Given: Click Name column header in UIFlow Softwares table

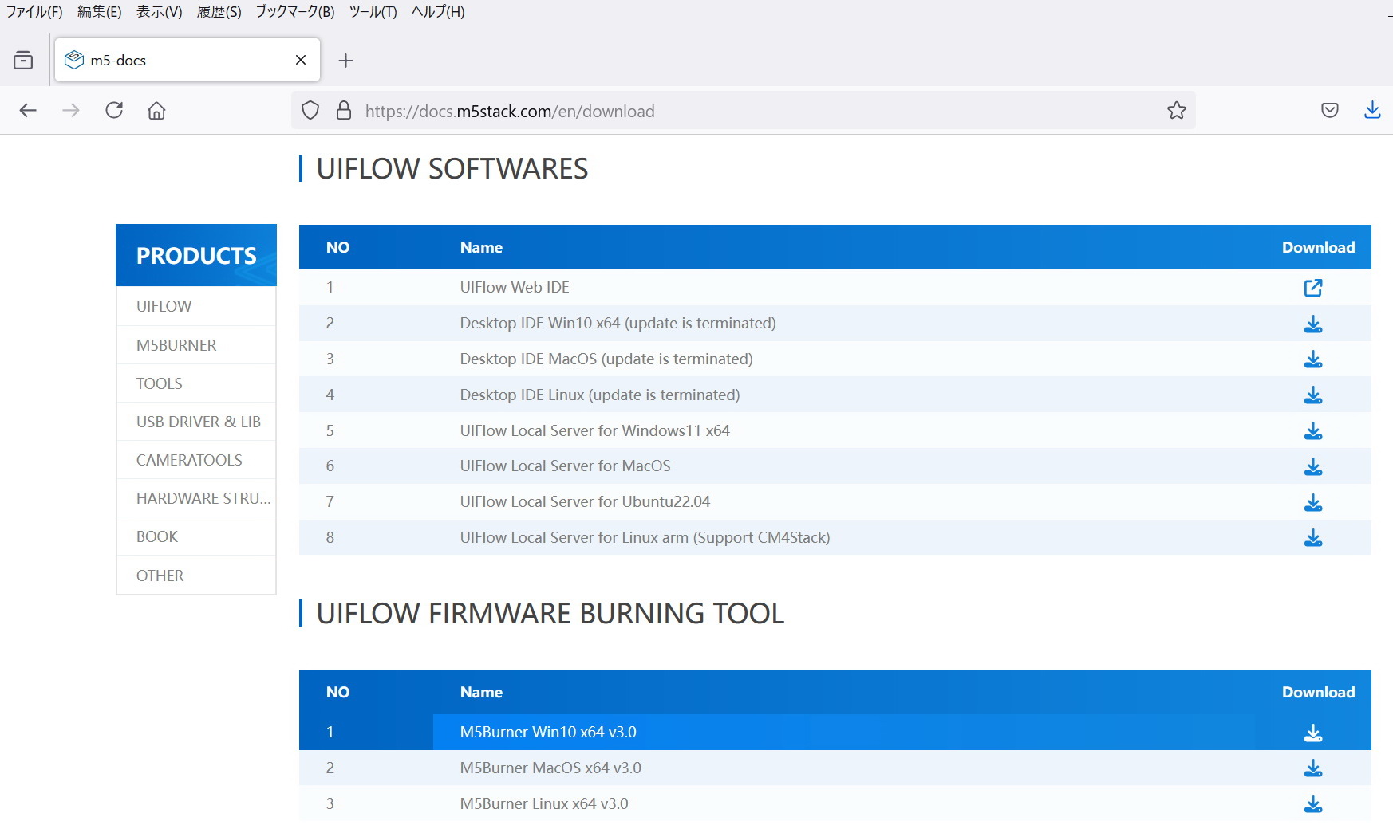Looking at the screenshot, I should 481,247.
